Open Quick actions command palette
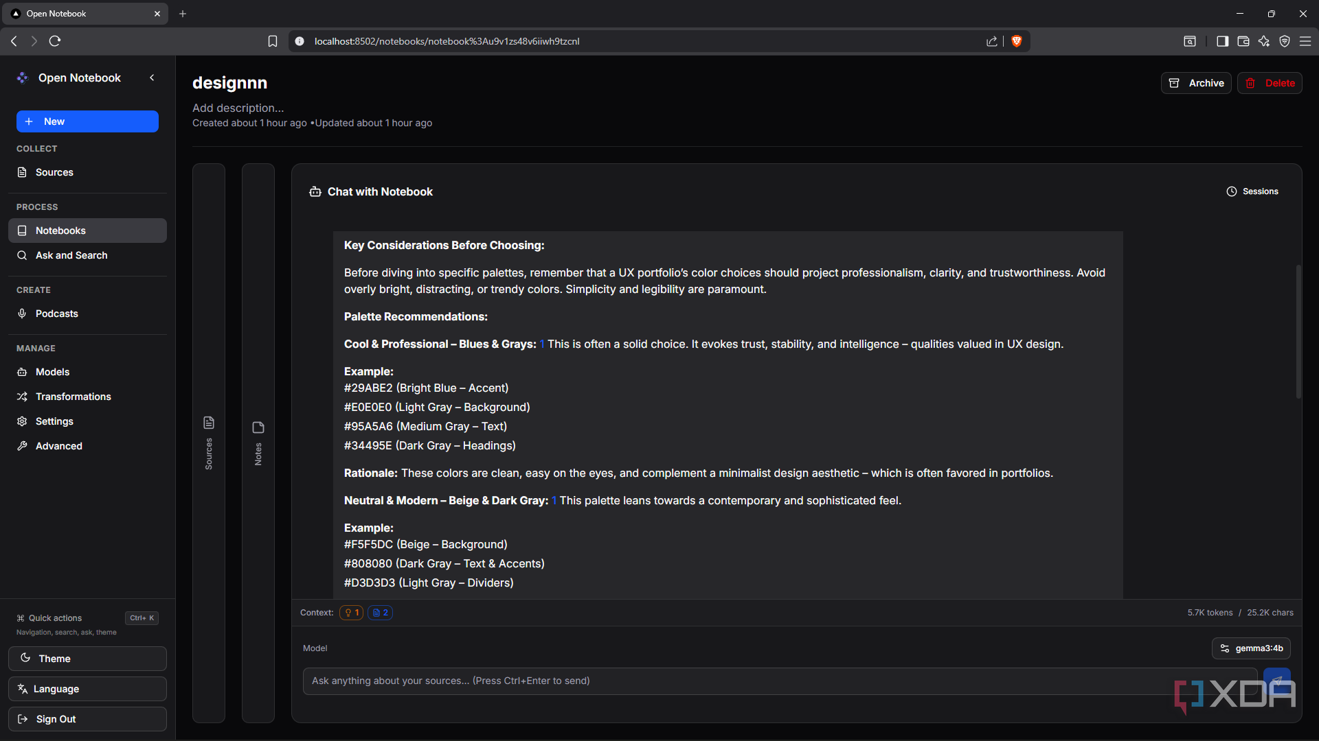Screen dimensions: 1319x741 click(x=87, y=618)
